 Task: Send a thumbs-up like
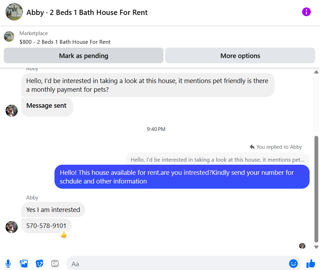coord(311,264)
